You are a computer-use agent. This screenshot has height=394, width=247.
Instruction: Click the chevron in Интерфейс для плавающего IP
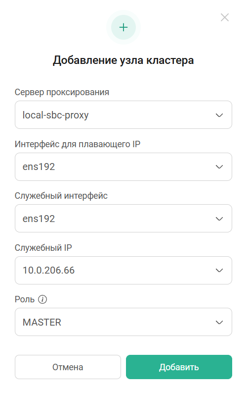pyautogui.click(x=219, y=167)
